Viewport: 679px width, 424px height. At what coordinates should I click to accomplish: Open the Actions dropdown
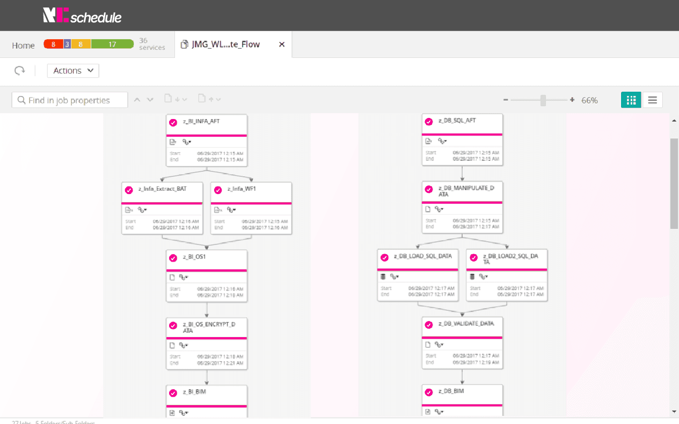coord(73,71)
